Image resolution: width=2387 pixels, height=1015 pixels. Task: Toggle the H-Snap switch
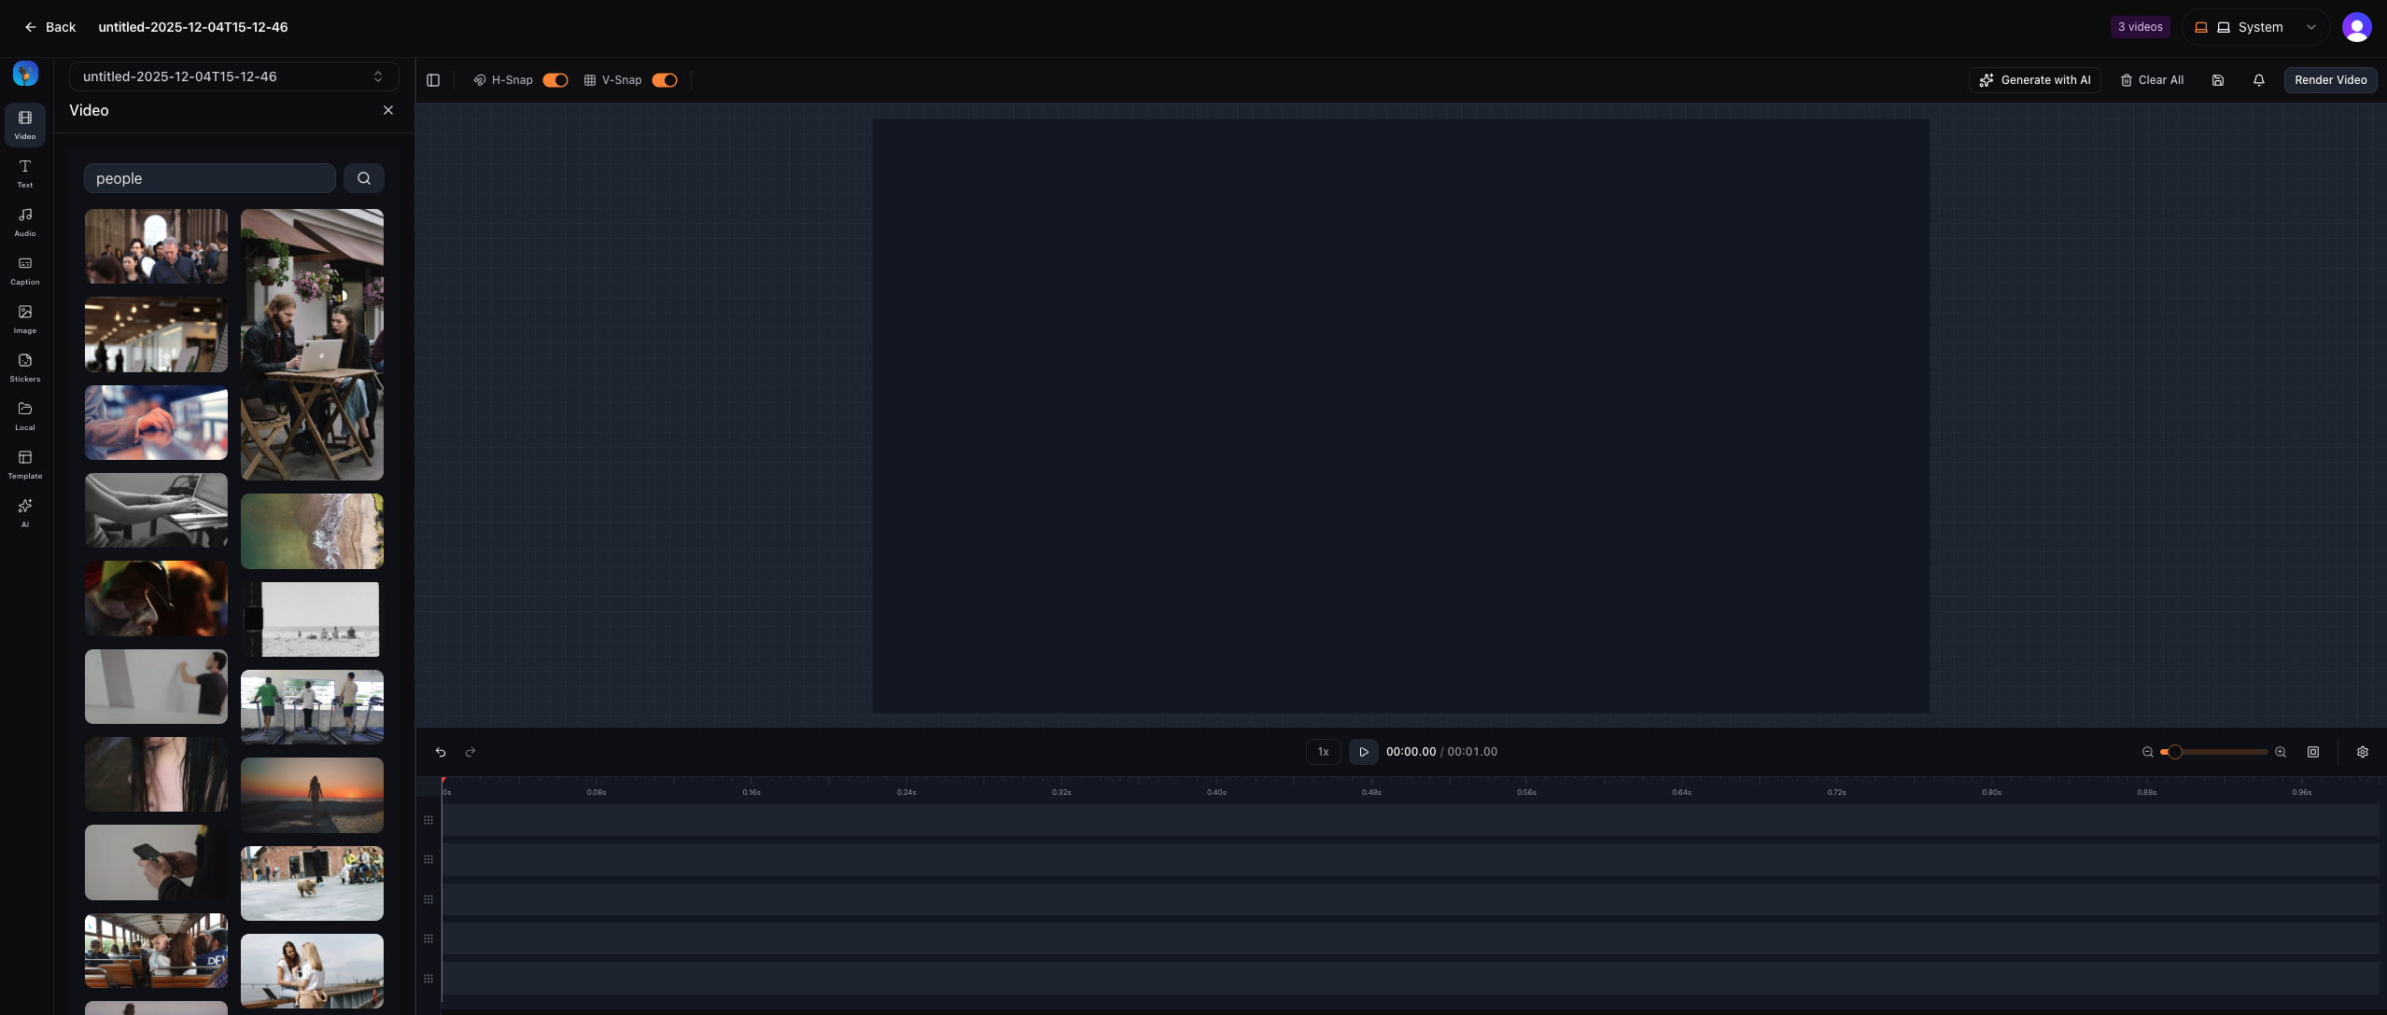(555, 80)
